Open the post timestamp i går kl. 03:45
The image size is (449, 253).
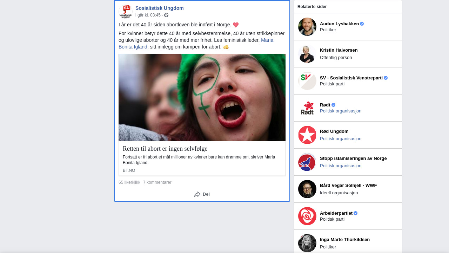[x=148, y=15]
